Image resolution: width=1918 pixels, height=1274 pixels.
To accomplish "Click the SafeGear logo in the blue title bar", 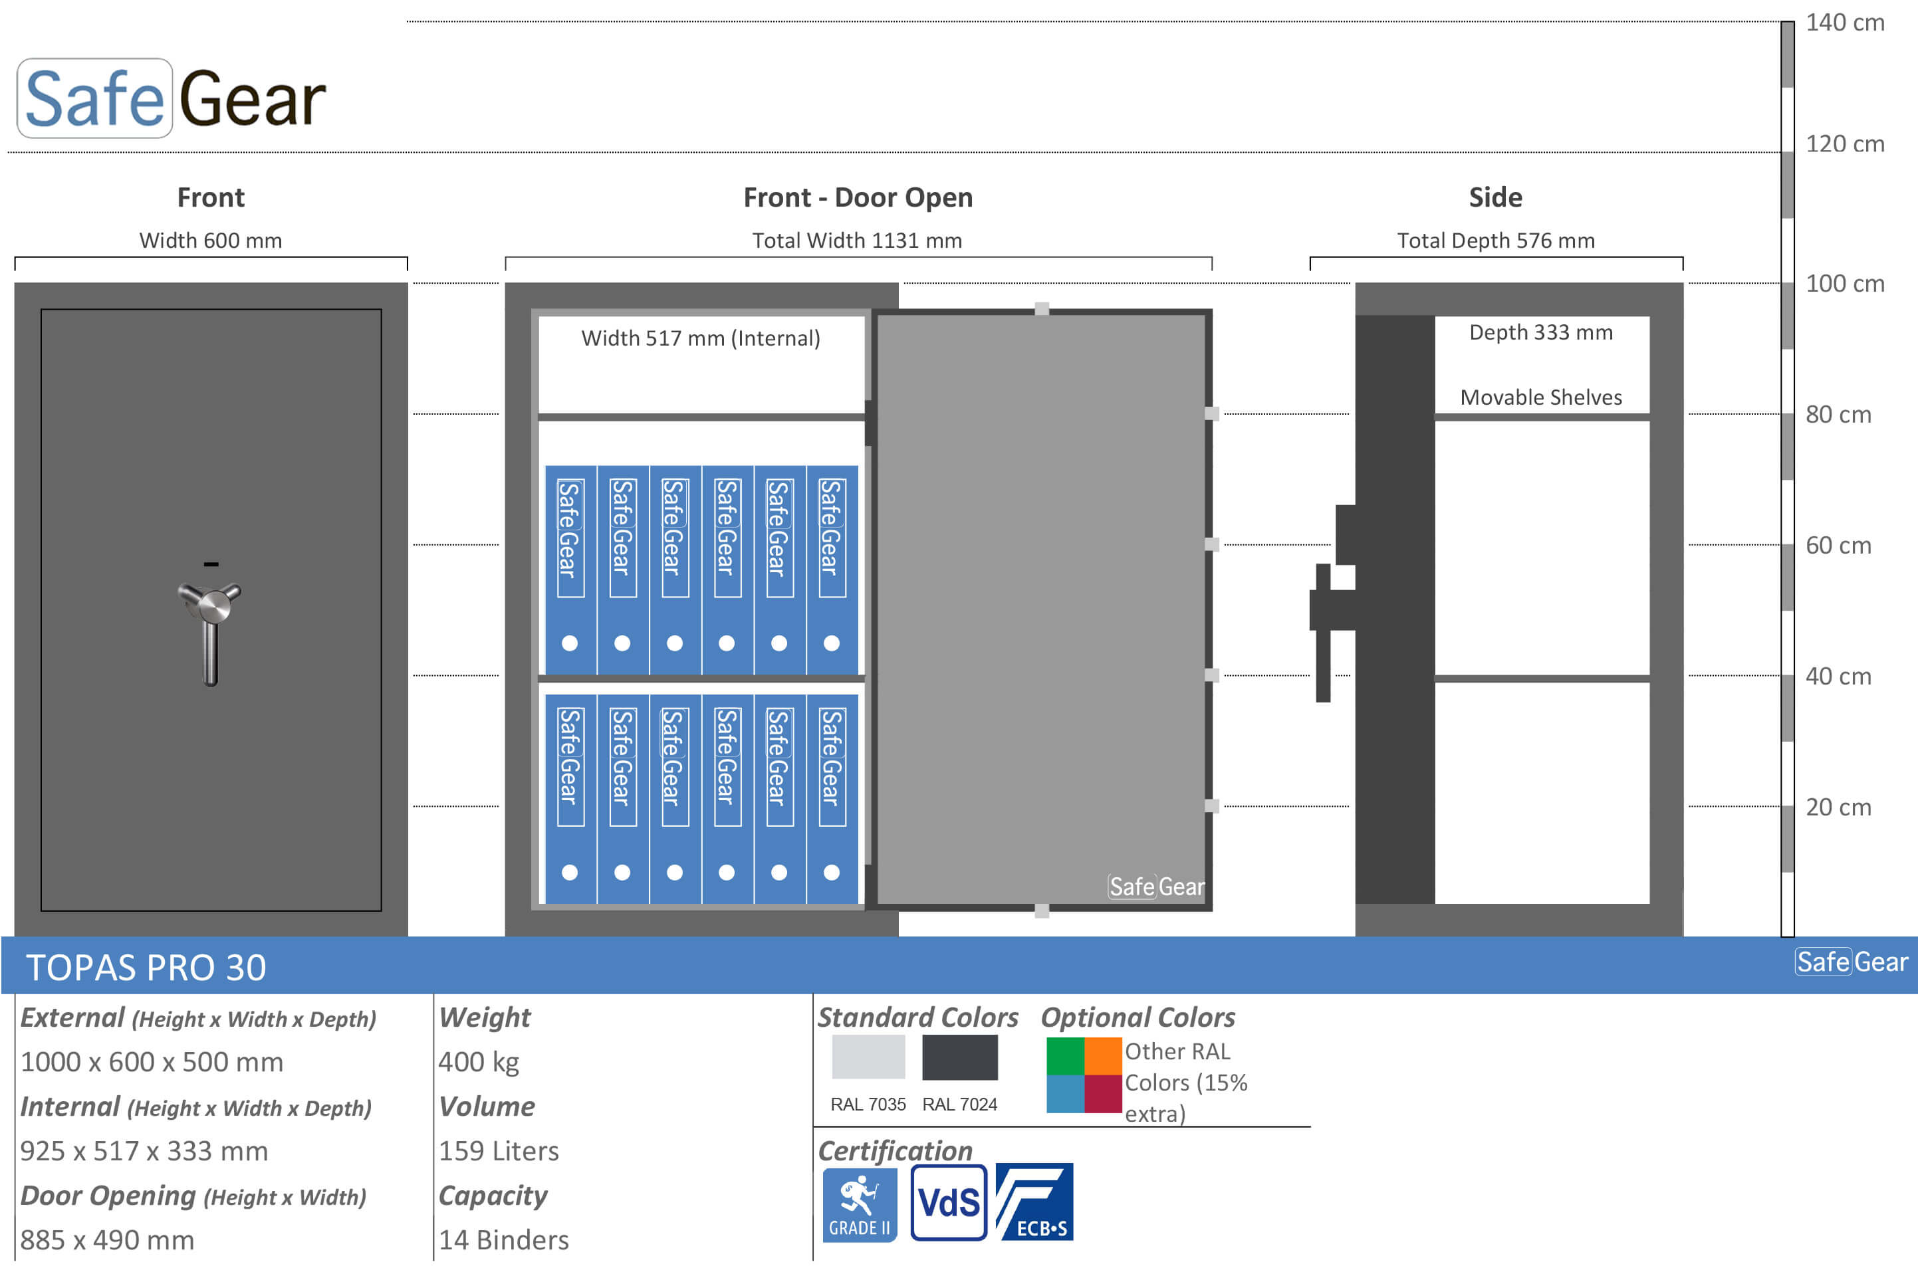I will click(1851, 962).
